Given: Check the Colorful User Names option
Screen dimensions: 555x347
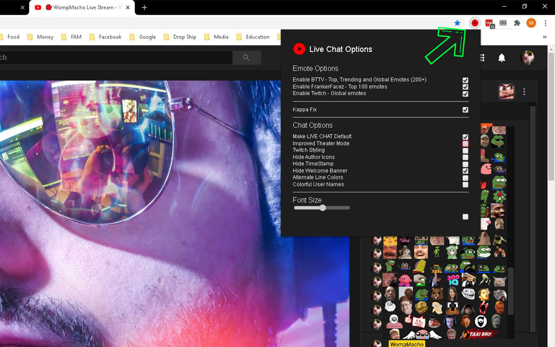Looking at the screenshot, I should pos(465,185).
